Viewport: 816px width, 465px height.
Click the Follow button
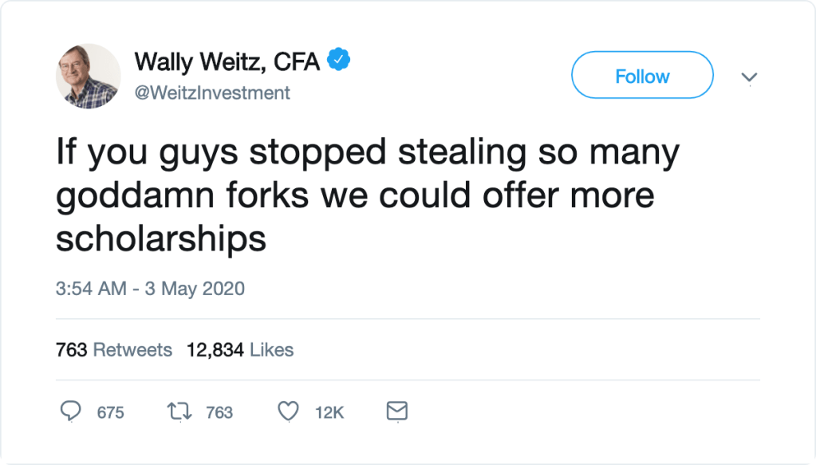(x=642, y=75)
